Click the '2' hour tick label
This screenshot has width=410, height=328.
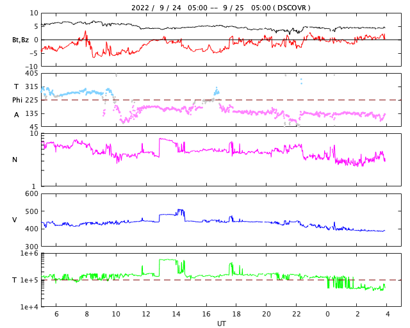pos(357,314)
